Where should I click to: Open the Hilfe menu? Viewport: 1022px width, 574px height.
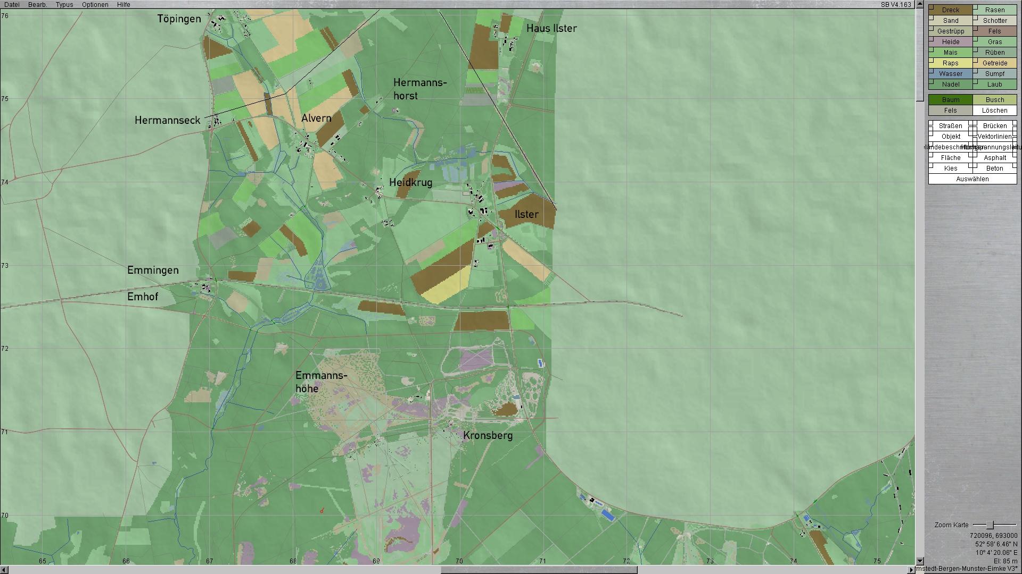[x=123, y=4]
